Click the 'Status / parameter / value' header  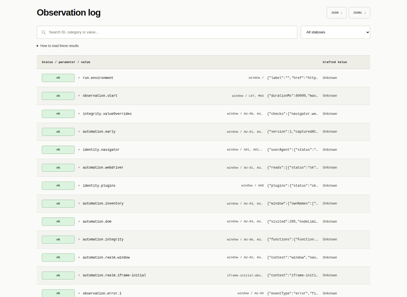[66, 62]
